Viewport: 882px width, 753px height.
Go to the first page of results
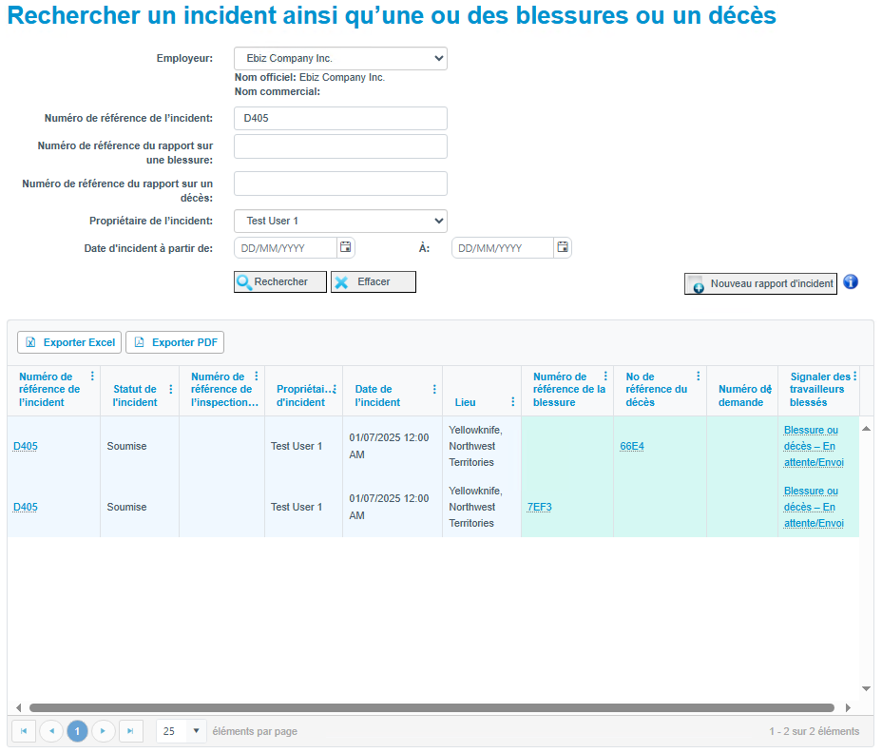coord(24,731)
